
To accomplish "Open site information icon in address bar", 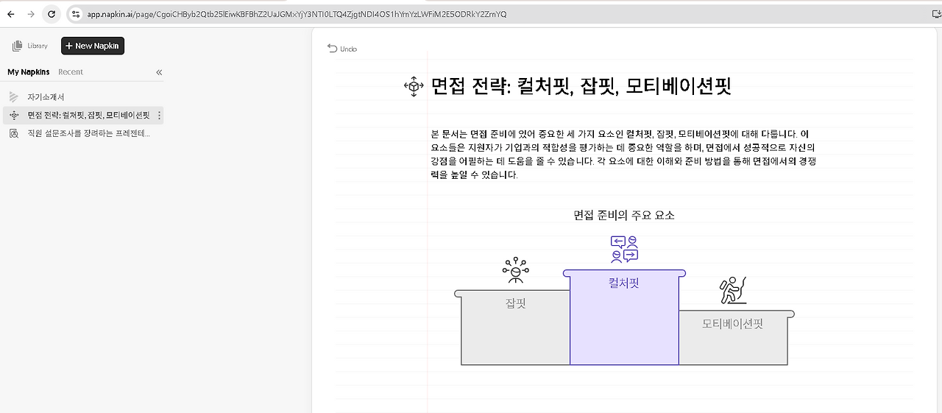I will click(x=75, y=14).
